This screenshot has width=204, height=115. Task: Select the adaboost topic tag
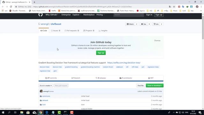120,67
